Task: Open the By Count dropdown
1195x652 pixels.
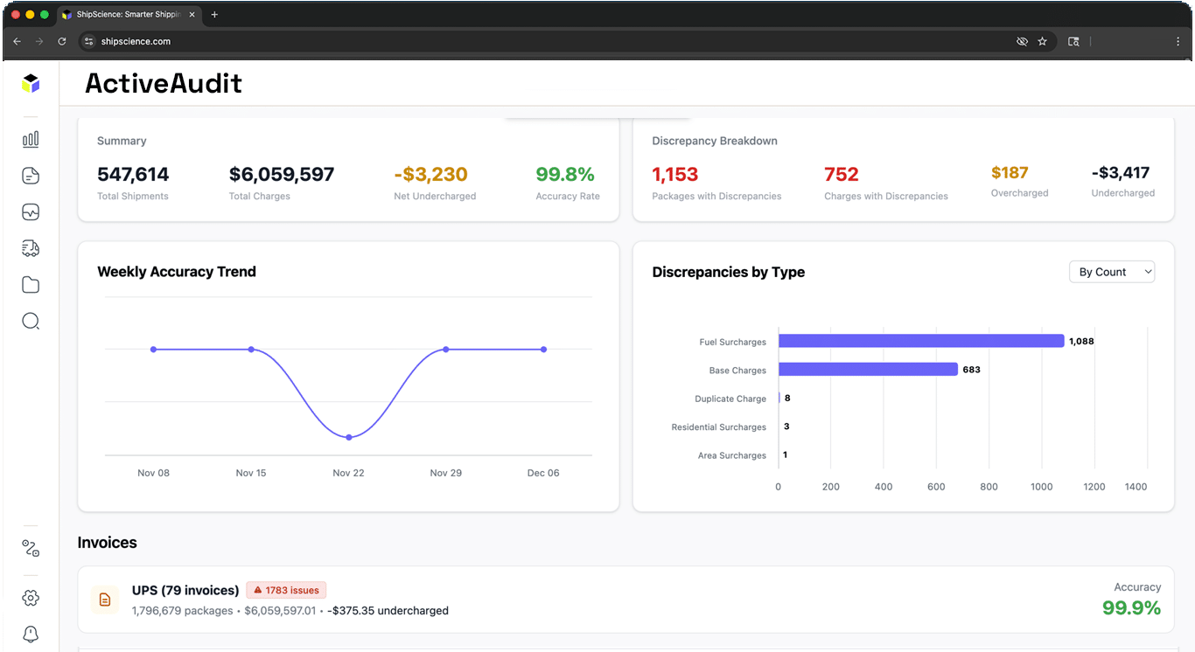Action: click(x=1111, y=272)
